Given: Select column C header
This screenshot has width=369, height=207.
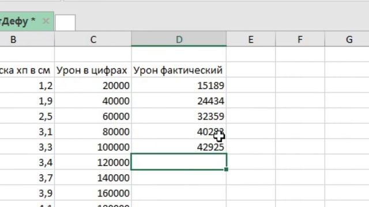Looking at the screenshot, I should [93, 39].
